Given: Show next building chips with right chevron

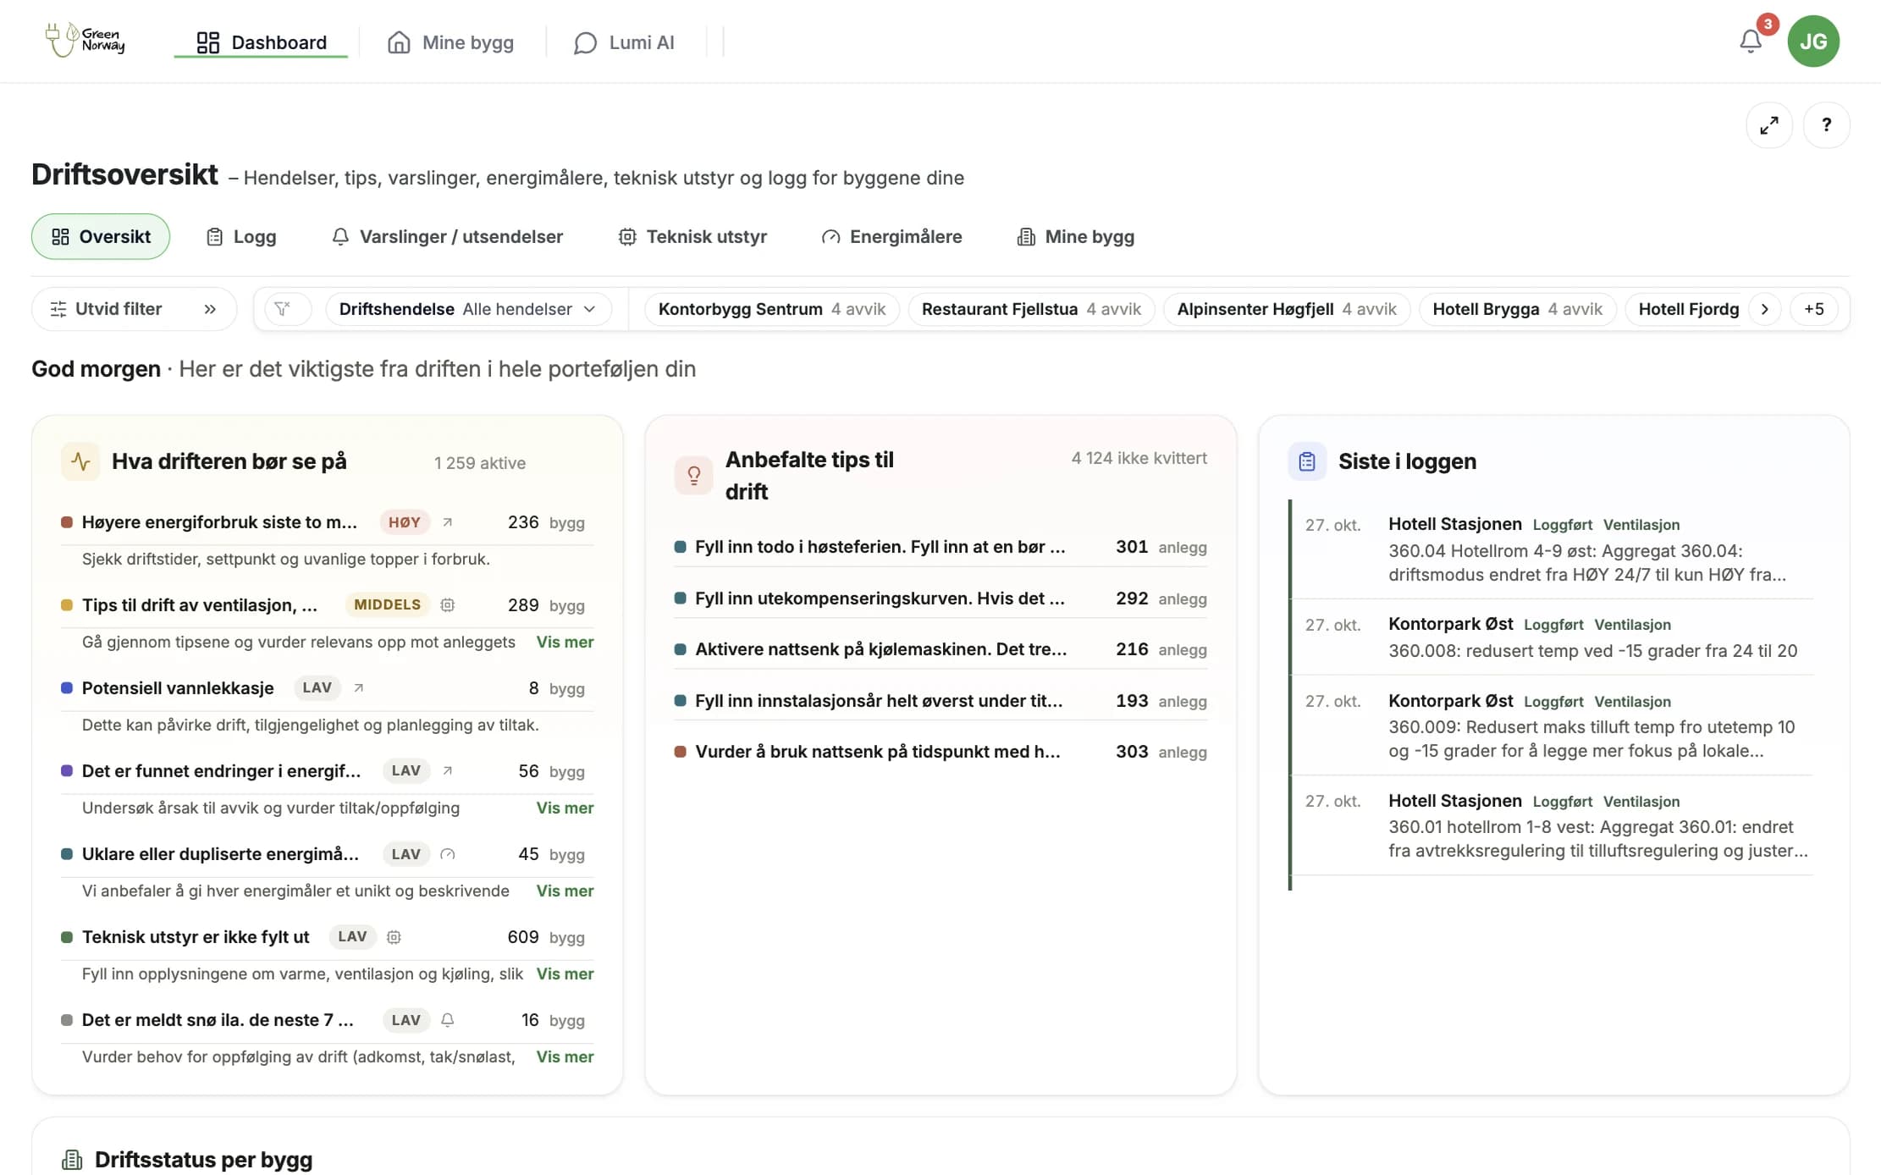Looking at the screenshot, I should pyautogui.click(x=1764, y=309).
